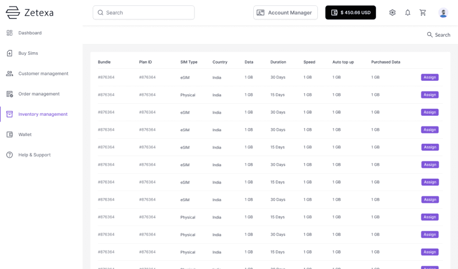
Task: Focus the top Search input field
Action: [x=144, y=12]
